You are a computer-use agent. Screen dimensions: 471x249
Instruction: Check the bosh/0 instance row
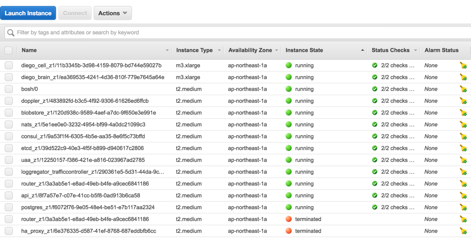point(9,89)
